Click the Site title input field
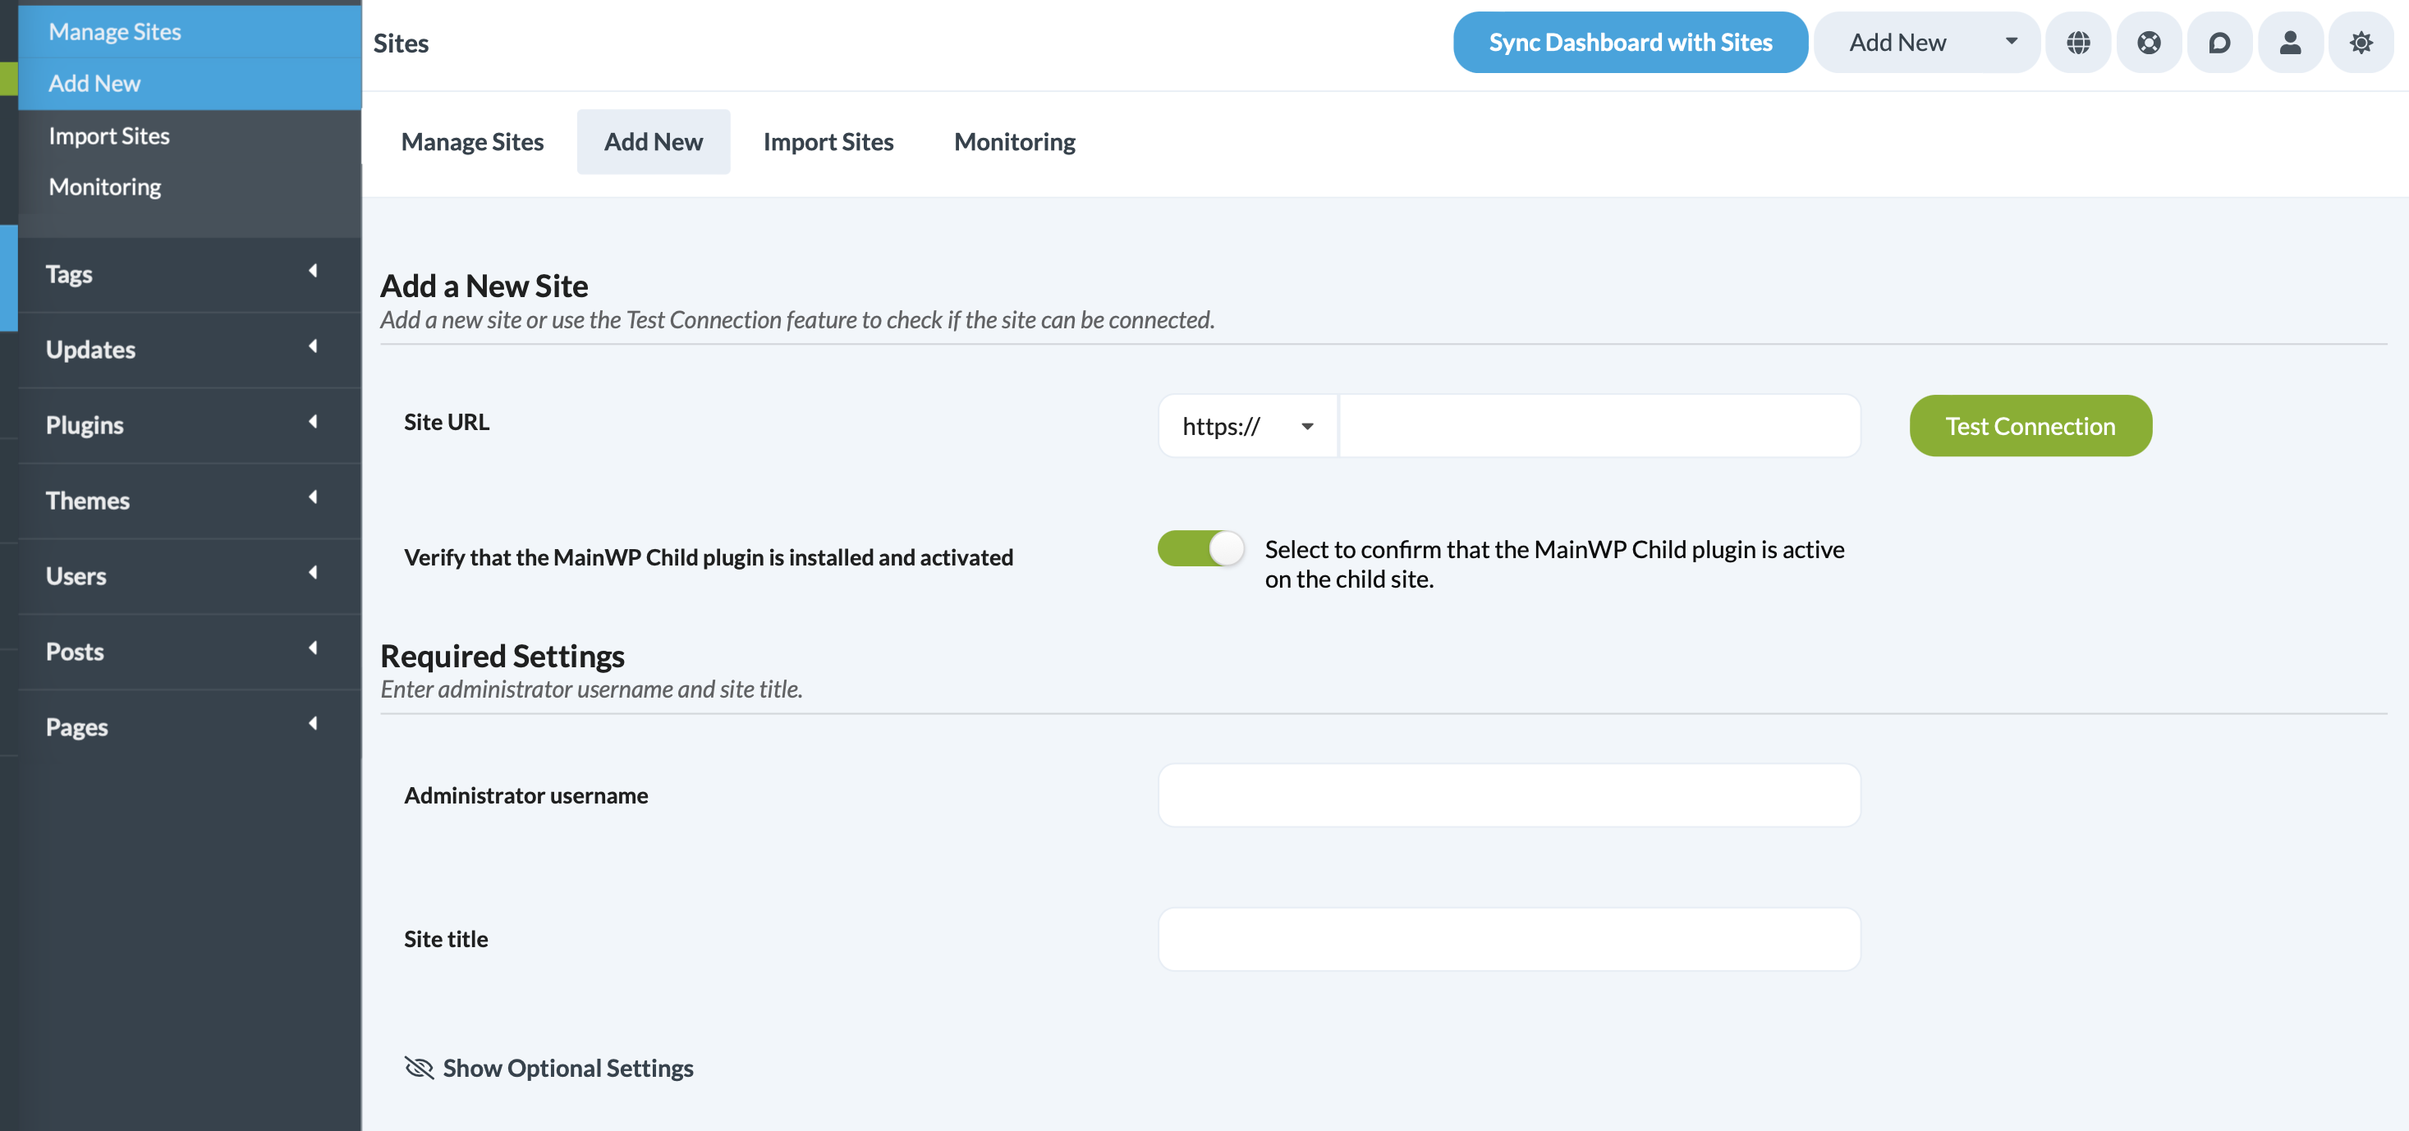Viewport: 2409px width, 1131px height. tap(1510, 937)
